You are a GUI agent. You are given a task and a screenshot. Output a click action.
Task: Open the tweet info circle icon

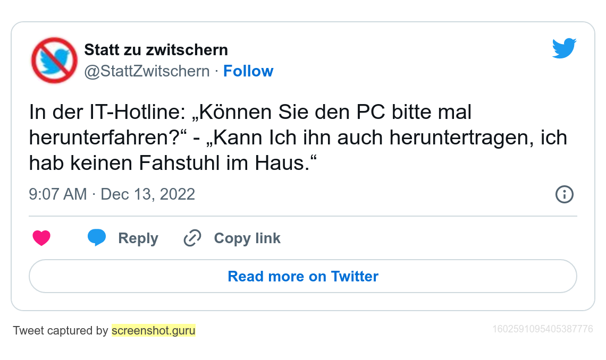[564, 194]
